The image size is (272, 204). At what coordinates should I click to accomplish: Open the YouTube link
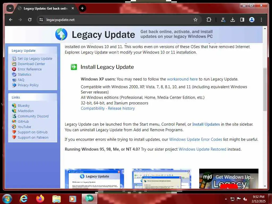[24, 127]
